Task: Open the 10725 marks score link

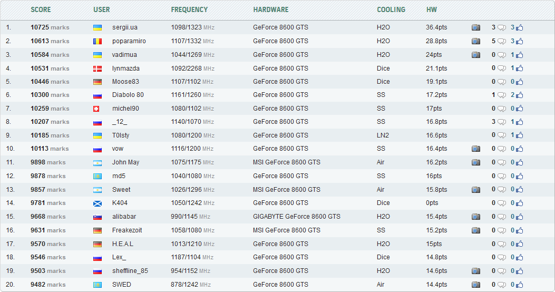Action: [50, 27]
